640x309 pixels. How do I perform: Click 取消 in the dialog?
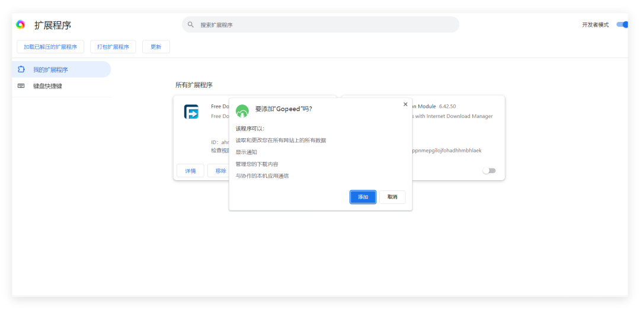click(392, 197)
